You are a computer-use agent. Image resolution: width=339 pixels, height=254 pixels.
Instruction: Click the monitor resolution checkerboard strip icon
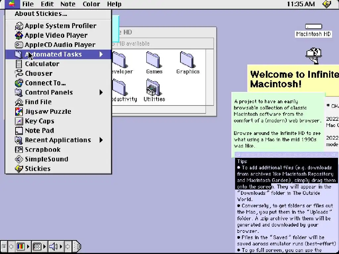37,246
